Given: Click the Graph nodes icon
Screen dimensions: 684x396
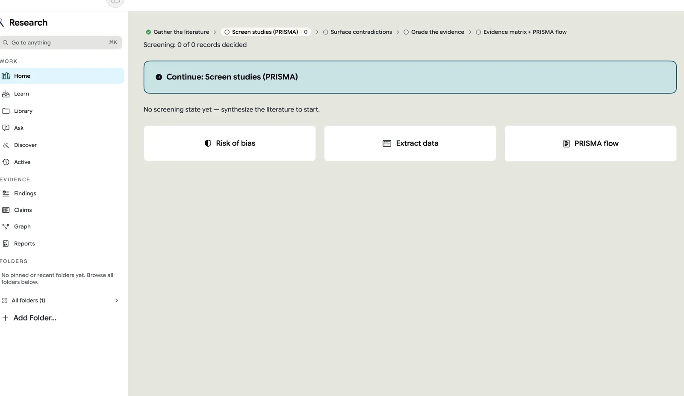Looking at the screenshot, I should 6,227.
